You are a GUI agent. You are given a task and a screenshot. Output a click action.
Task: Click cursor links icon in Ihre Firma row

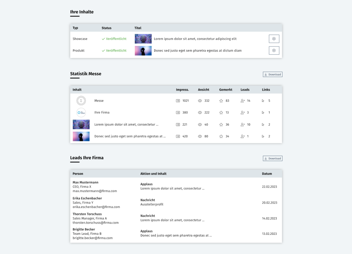coord(263,112)
